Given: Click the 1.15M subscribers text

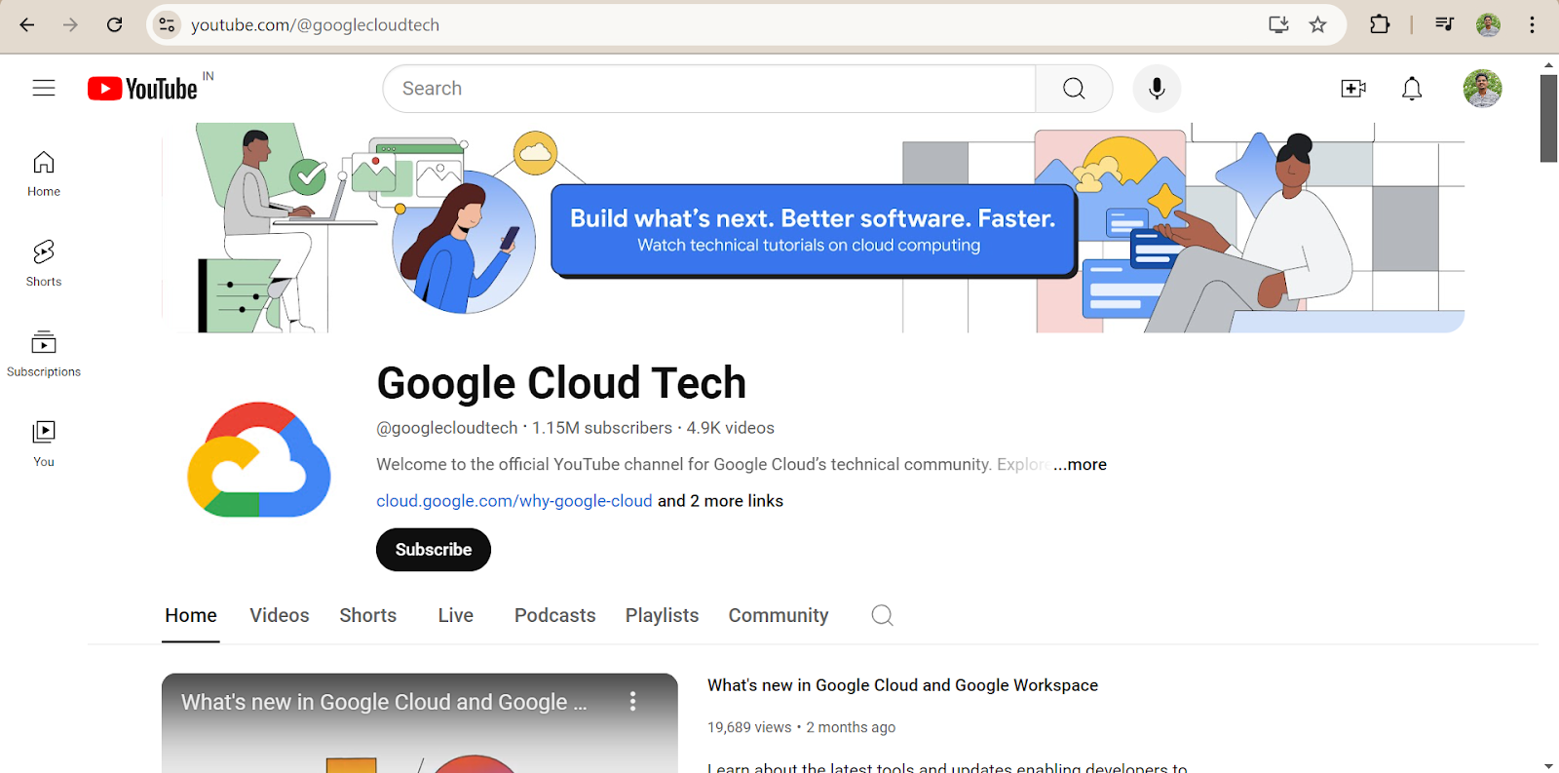Looking at the screenshot, I should [602, 428].
